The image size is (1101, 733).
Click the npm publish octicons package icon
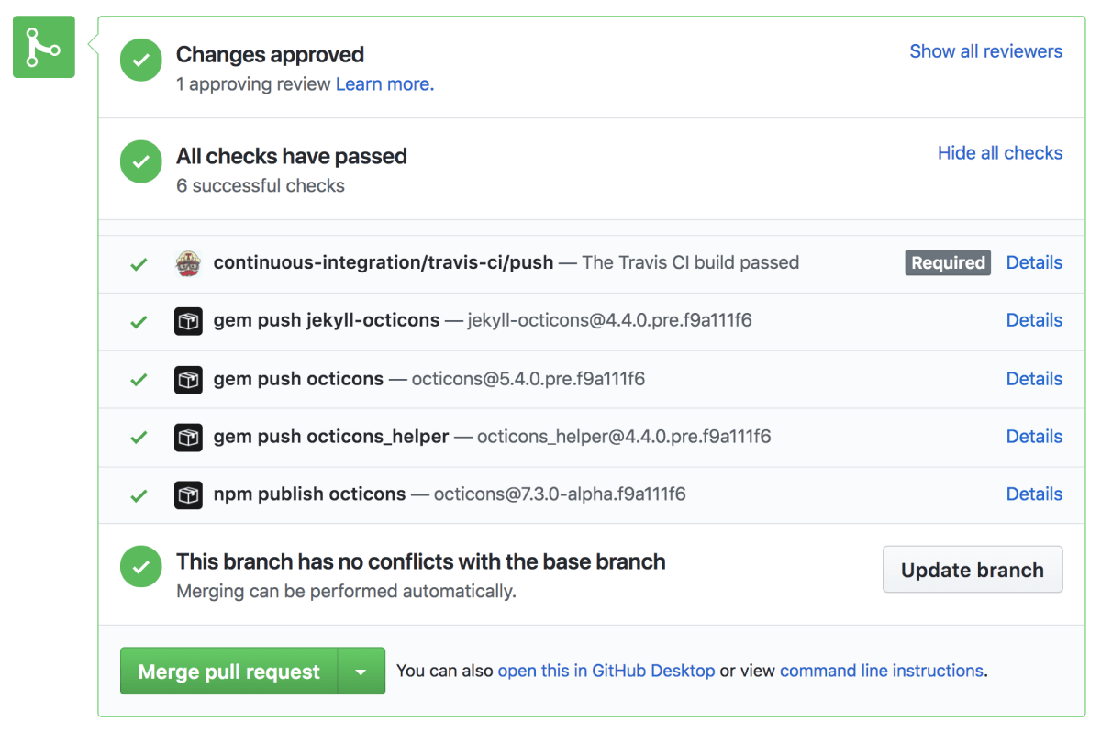point(188,494)
